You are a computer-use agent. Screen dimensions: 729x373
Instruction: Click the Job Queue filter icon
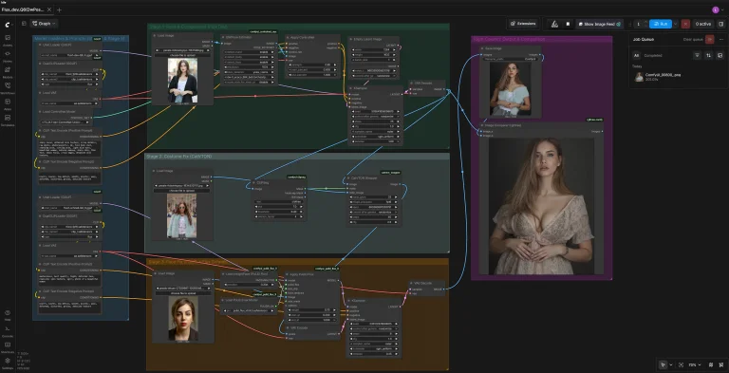(x=697, y=55)
